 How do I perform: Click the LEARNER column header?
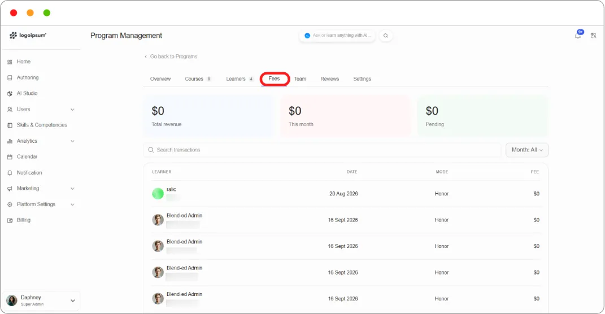tap(162, 172)
